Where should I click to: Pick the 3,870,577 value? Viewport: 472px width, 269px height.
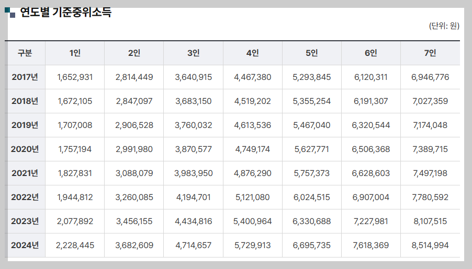pyautogui.click(x=194, y=149)
